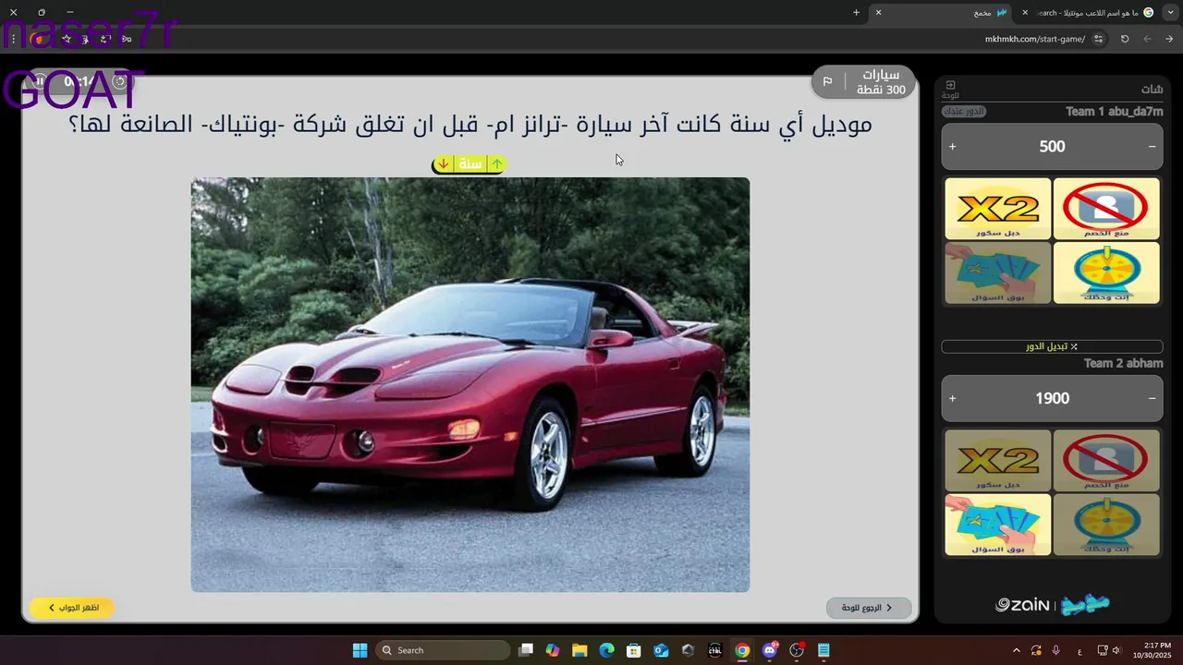Open Microsoft Store from taskbar
Screen dimensions: 1183x665
pos(633,650)
